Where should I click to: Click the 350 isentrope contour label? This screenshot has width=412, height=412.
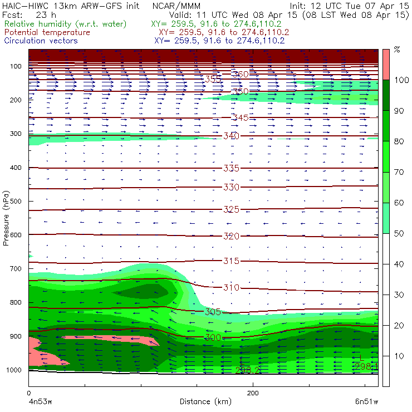pos(240,91)
